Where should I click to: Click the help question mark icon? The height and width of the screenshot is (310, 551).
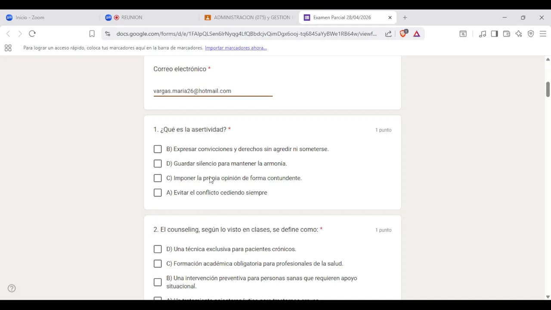click(12, 288)
